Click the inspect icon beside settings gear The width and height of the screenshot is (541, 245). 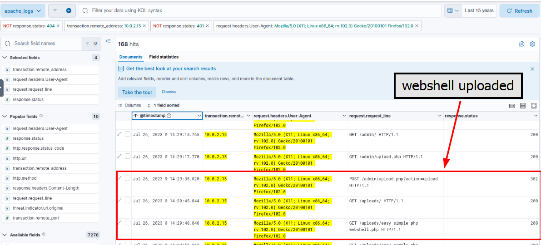coord(521,44)
